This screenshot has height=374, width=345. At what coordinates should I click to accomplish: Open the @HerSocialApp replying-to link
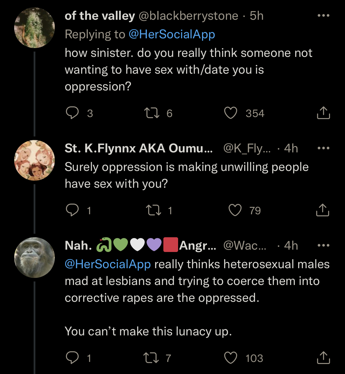172,34
